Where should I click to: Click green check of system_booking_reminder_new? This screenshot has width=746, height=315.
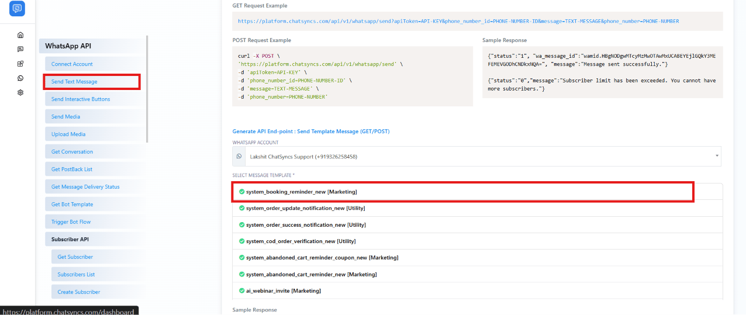[241, 192]
